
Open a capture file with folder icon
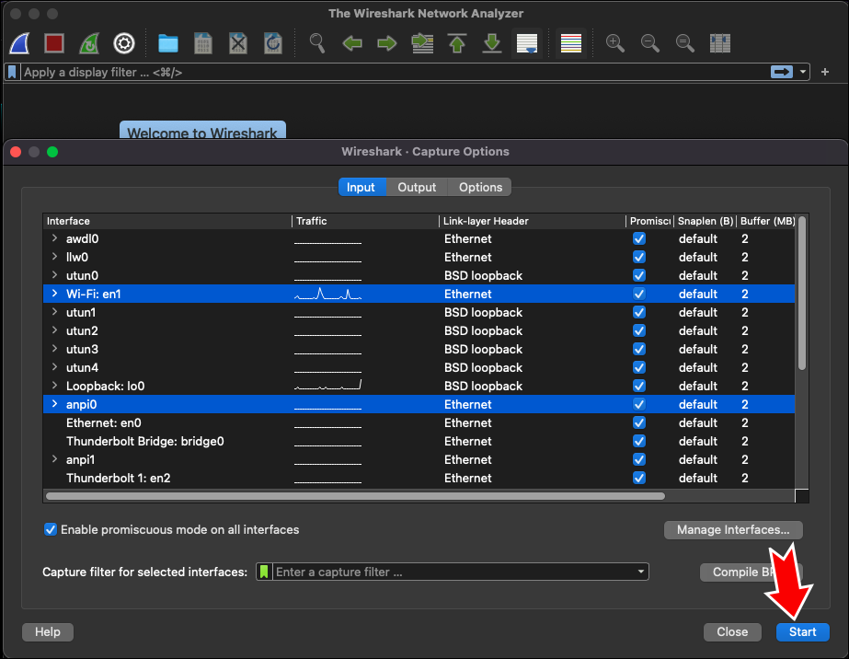[167, 43]
